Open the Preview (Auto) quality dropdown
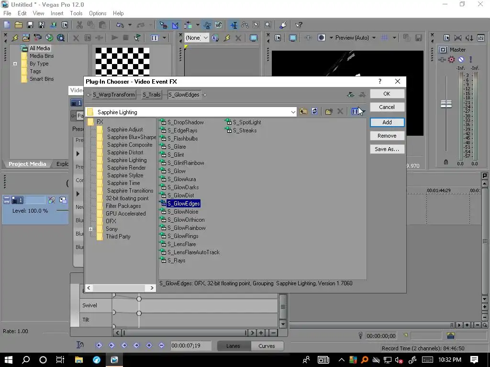This screenshot has height=367, width=490. tap(374, 38)
